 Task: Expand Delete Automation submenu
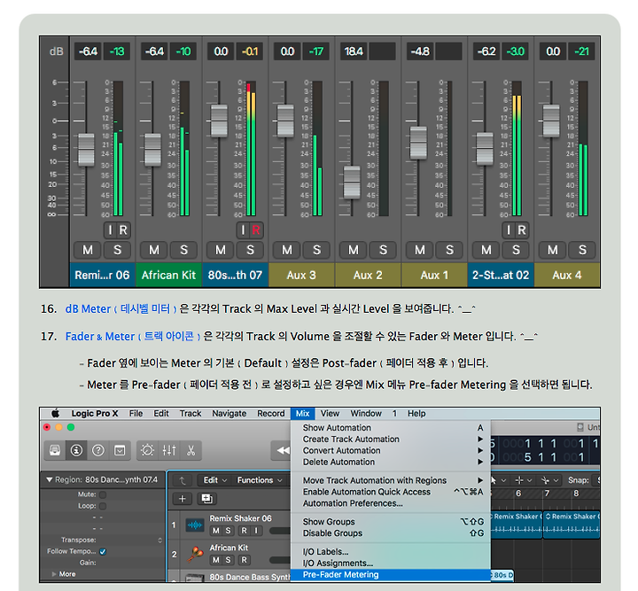coord(391,462)
